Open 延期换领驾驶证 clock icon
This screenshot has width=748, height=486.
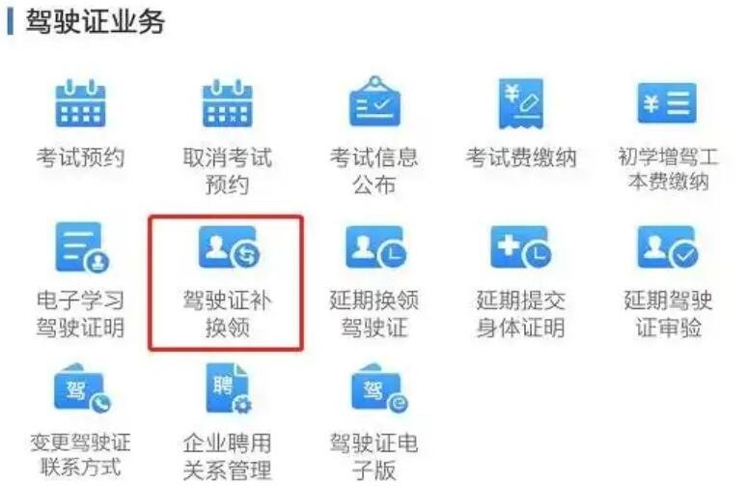pos(376,247)
